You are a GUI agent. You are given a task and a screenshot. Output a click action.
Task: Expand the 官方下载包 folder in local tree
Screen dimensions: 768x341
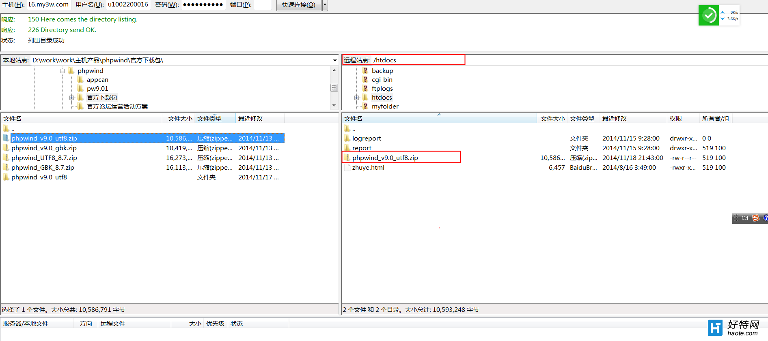click(71, 98)
